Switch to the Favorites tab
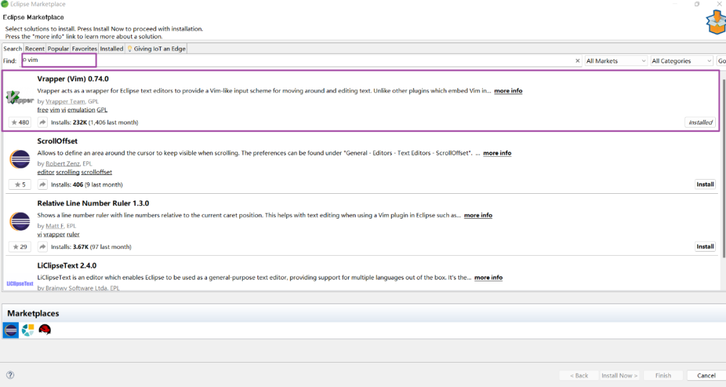Image resolution: width=726 pixels, height=387 pixels. pyautogui.click(x=84, y=48)
